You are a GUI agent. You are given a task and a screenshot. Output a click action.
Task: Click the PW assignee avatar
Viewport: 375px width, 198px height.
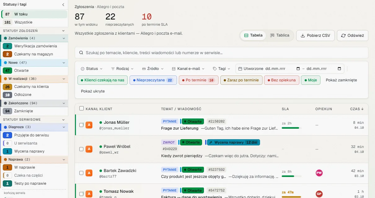[319, 173]
